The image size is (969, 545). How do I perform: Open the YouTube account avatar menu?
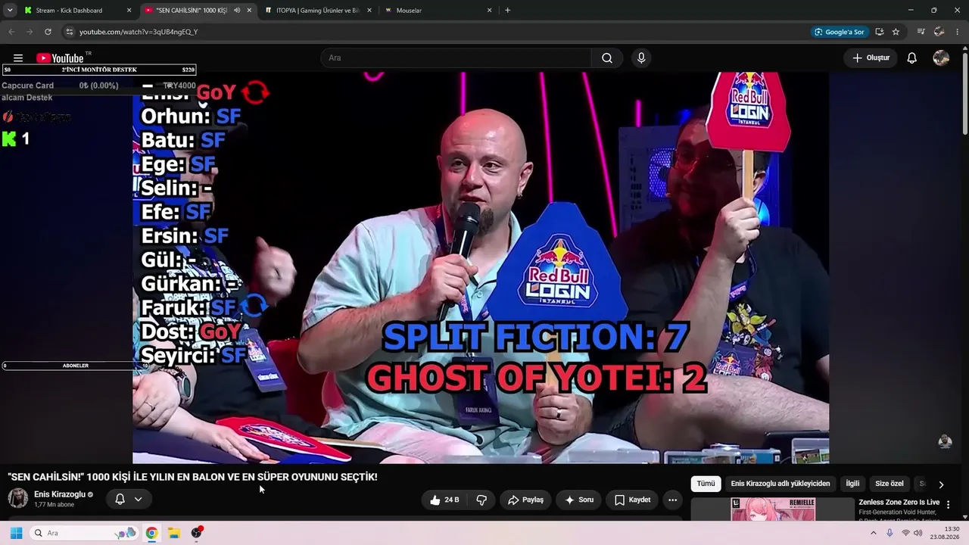[x=941, y=58]
